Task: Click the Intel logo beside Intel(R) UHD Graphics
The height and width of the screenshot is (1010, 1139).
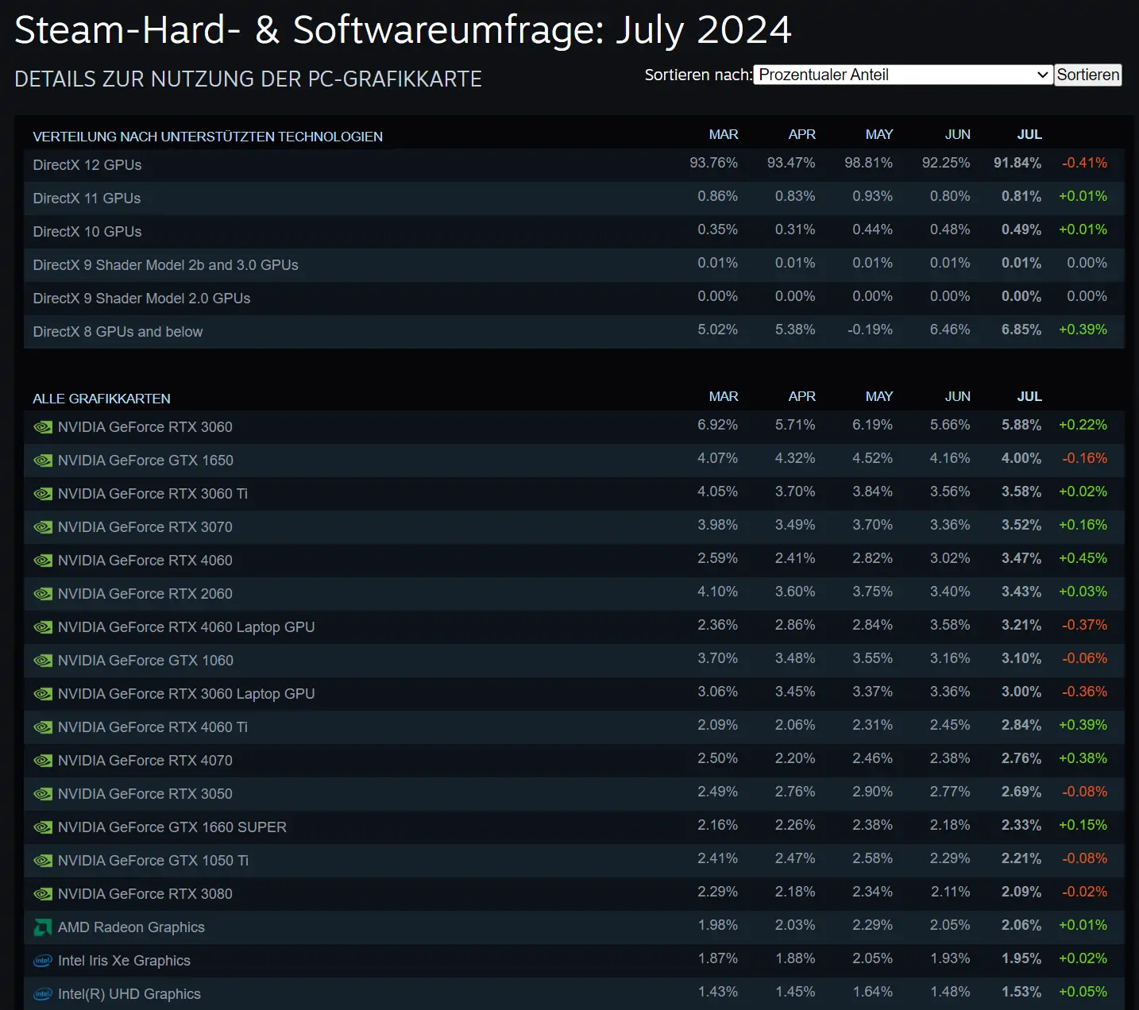Action: pos(43,994)
